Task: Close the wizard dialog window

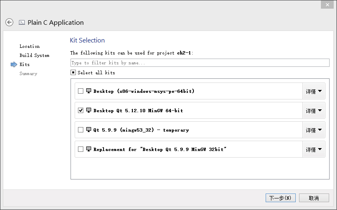Action: (x=327, y=5)
